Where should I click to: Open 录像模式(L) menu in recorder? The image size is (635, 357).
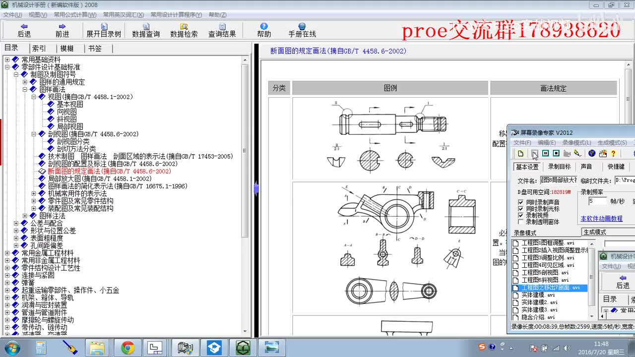(x=576, y=143)
